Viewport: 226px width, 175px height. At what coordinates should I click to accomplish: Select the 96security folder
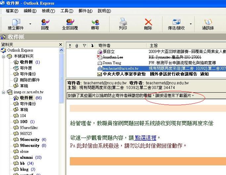click(29, 140)
